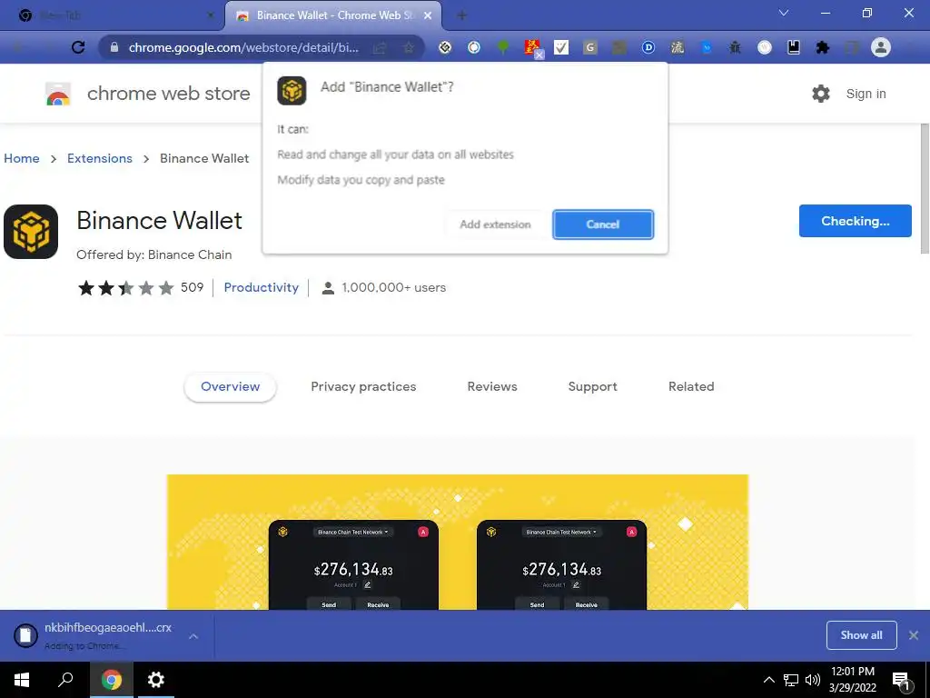The width and height of the screenshot is (930, 698).
Task: Click Sign in on the web store
Action: pyautogui.click(x=866, y=94)
